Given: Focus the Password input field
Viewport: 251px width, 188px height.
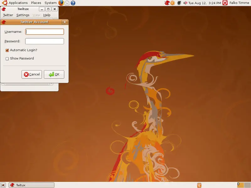Looking at the screenshot, I should (45, 41).
